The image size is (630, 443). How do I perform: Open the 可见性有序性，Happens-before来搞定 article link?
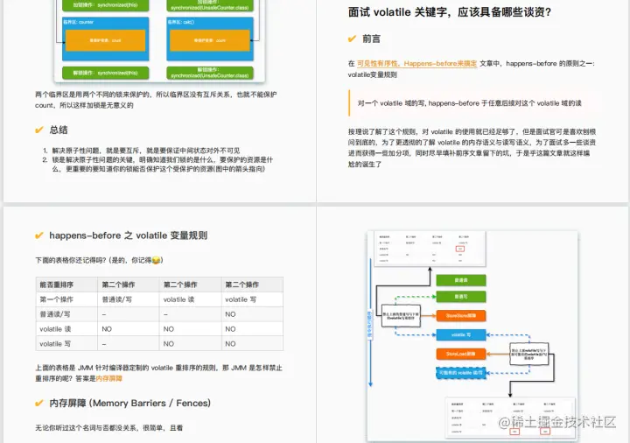pos(416,64)
